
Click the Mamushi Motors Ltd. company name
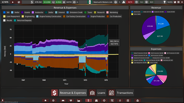coord(103,2)
